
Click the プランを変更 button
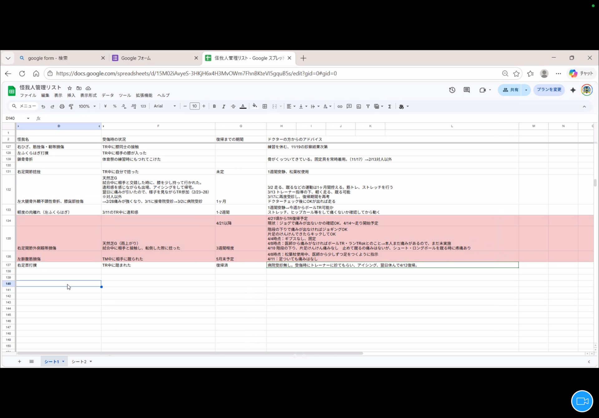pyautogui.click(x=549, y=90)
